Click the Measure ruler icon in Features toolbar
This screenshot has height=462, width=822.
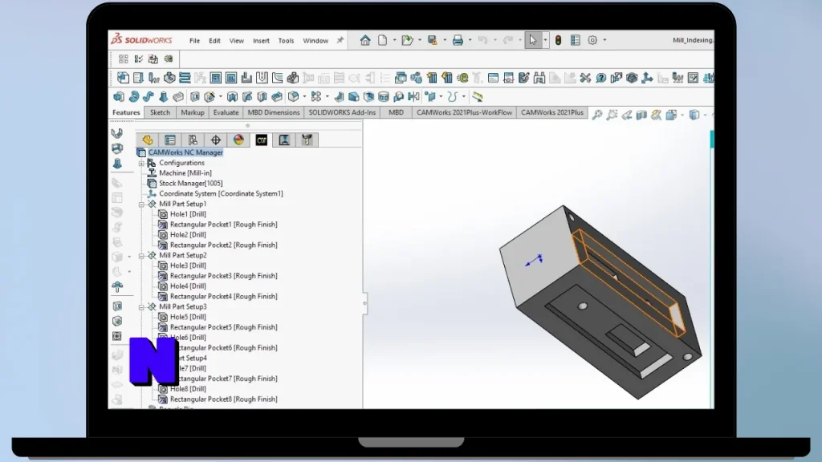pos(477,96)
